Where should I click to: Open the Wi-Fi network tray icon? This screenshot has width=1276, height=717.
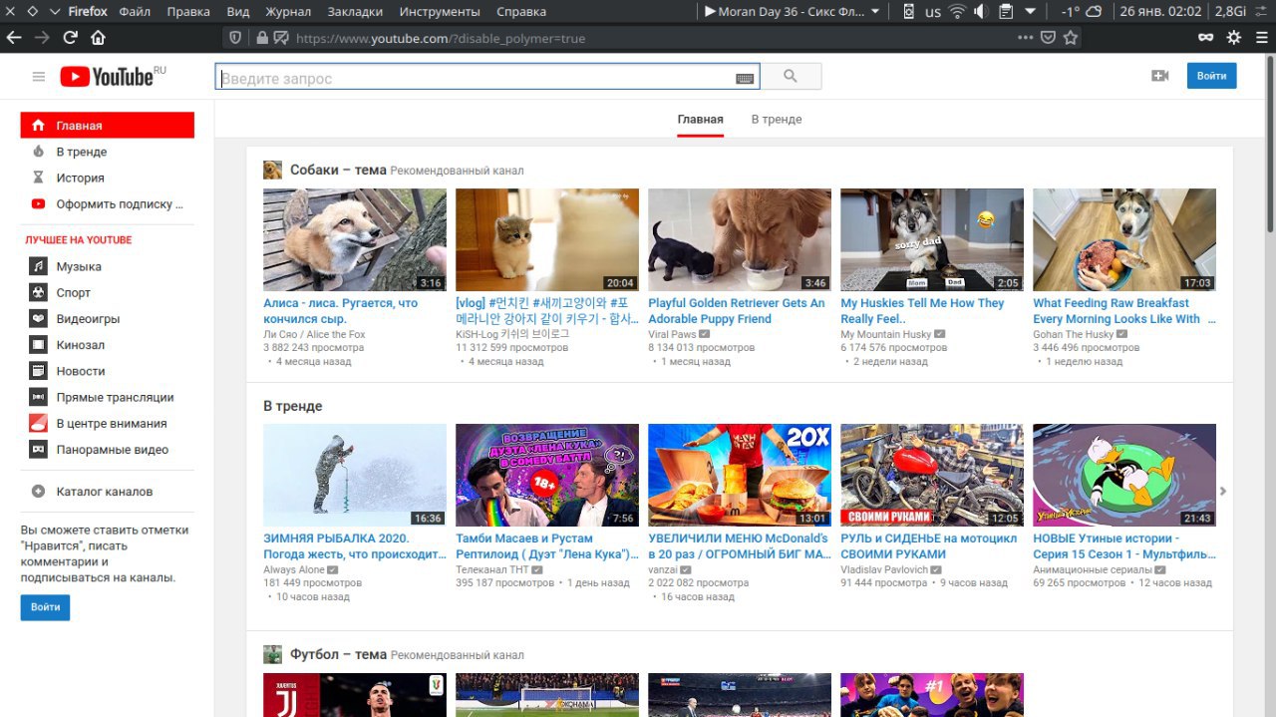(x=958, y=12)
